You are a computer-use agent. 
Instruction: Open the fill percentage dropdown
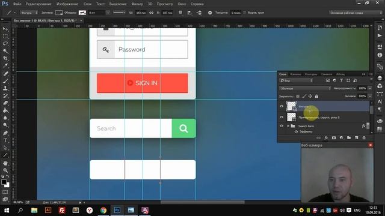[370, 96]
